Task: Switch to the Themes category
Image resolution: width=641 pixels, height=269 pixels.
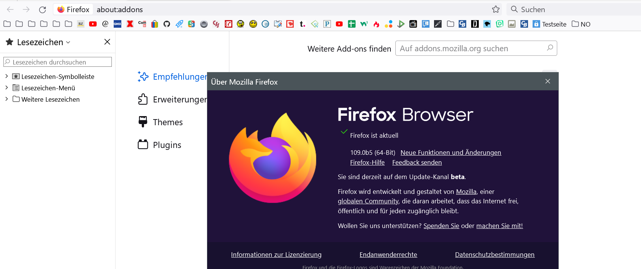Action: [x=160, y=122]
